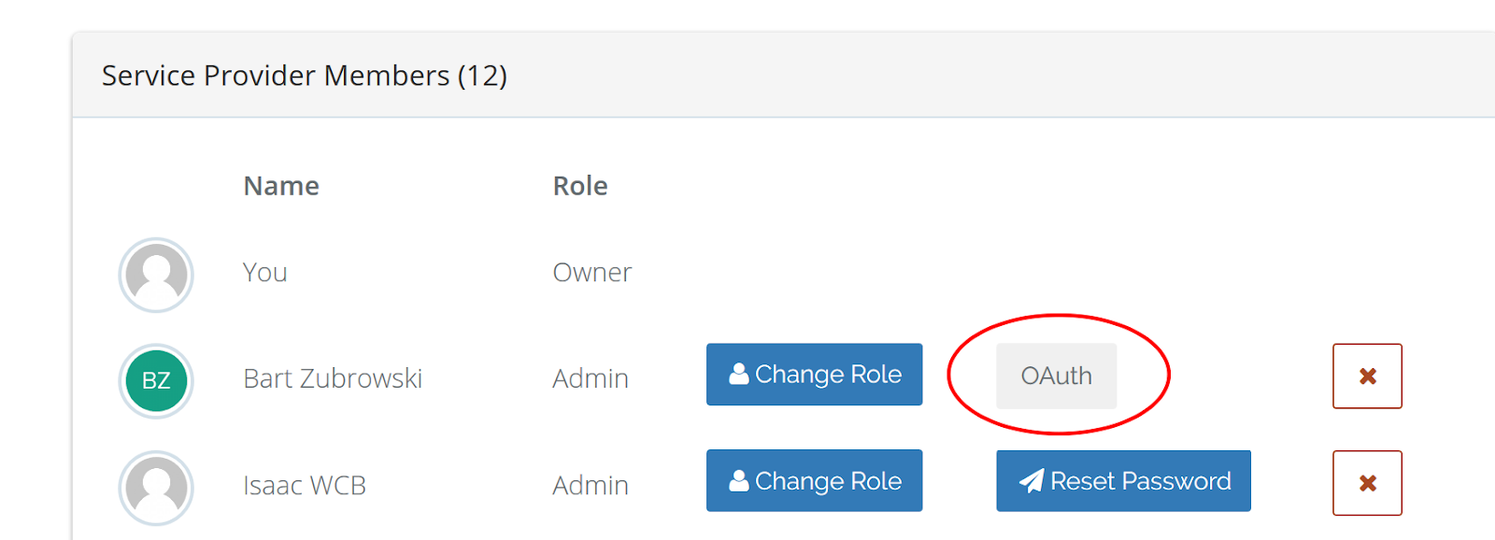
Task: Reset password for Isaac WCB
Action: (x=1123, y=480)
